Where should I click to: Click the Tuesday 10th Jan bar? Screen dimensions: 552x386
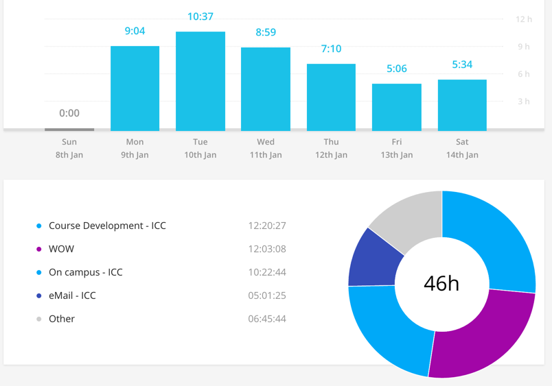click(200, 81)
